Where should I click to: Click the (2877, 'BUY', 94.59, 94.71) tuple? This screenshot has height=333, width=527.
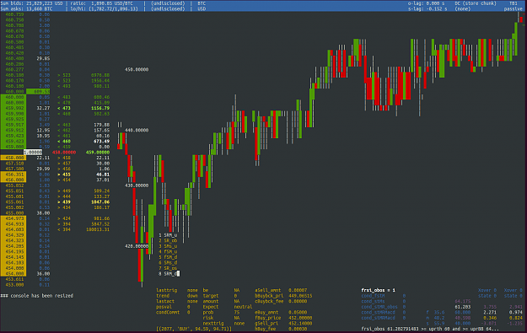coord(194,329)
